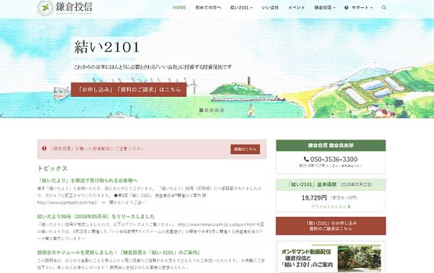Screen dimensions: 434x273
Task: Click the 鎌倉投信 鎌倉倶楽部 header
Action: [x=331, y=145]
